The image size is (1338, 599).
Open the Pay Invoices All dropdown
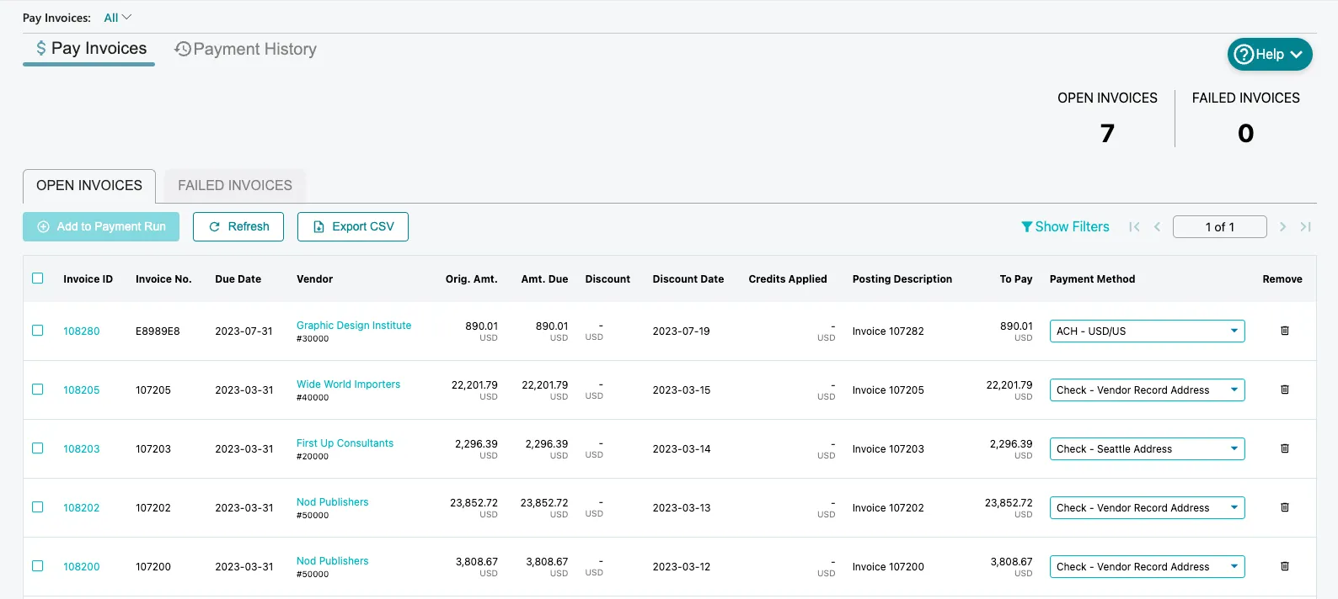tap(117, 18)
